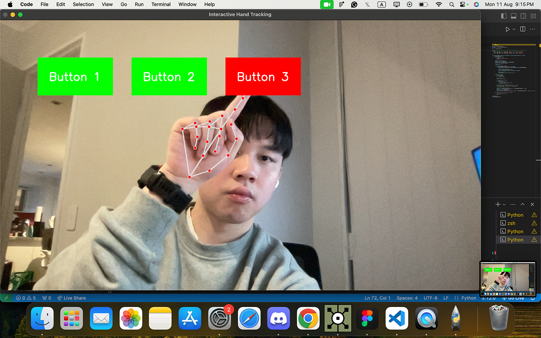Open screen mirroring display icon in menu bar

point(397,4)
